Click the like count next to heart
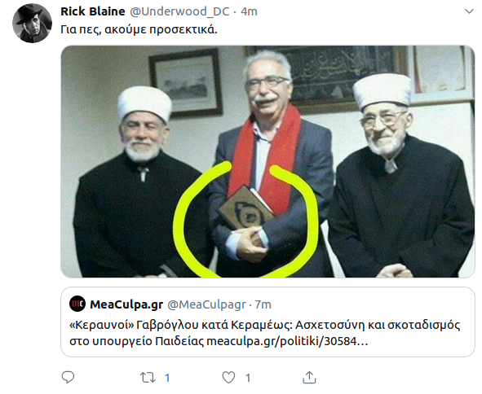The image size is (482, 394). 248,378
